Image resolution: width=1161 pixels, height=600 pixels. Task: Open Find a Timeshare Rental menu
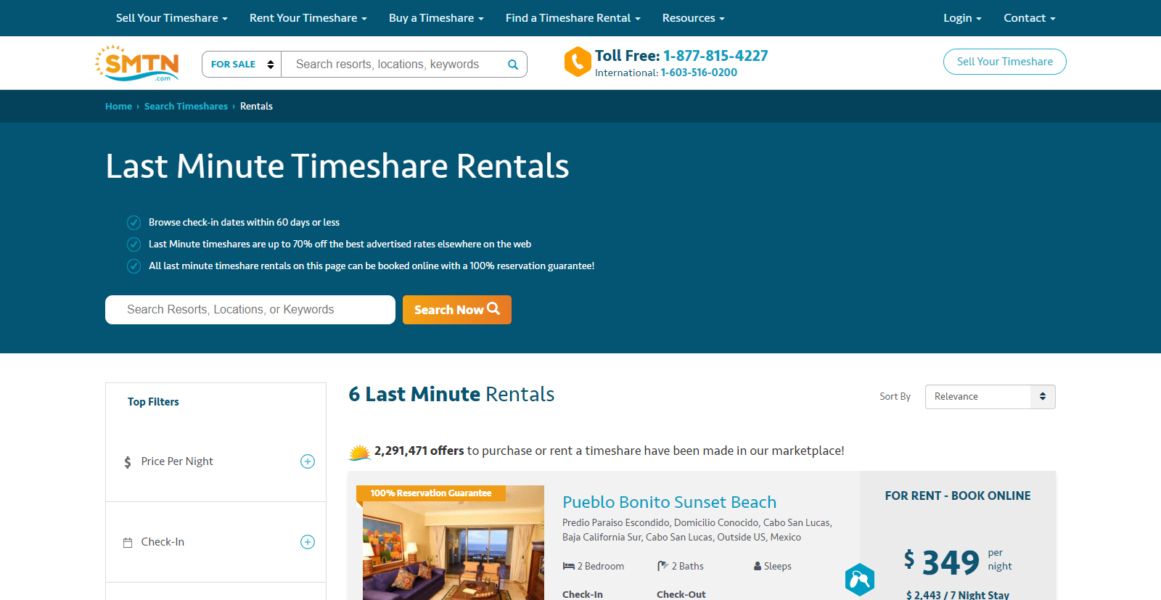[x=573, y=18]
